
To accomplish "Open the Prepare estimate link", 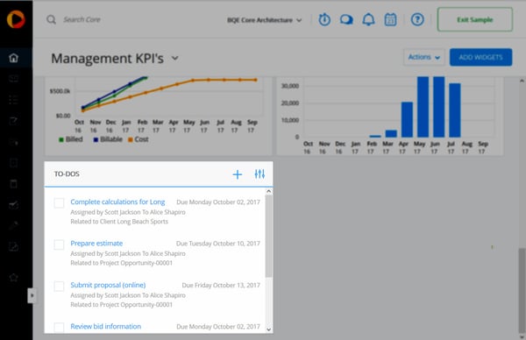I will tap(96, 244).
